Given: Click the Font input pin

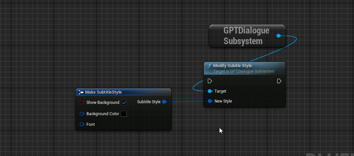Looking at the screenshot, I should pos(82,124).
